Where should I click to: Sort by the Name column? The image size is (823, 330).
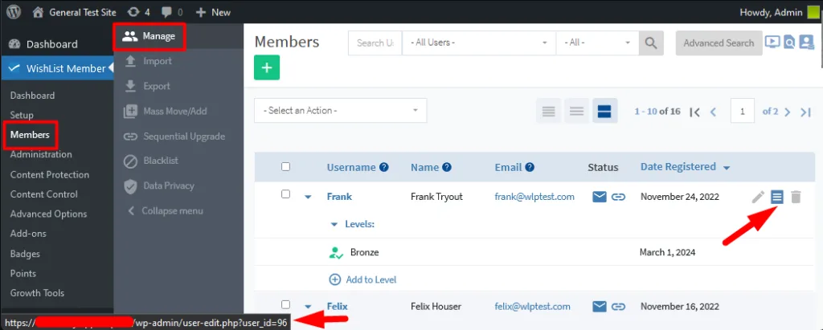click(x=424, y=167)
